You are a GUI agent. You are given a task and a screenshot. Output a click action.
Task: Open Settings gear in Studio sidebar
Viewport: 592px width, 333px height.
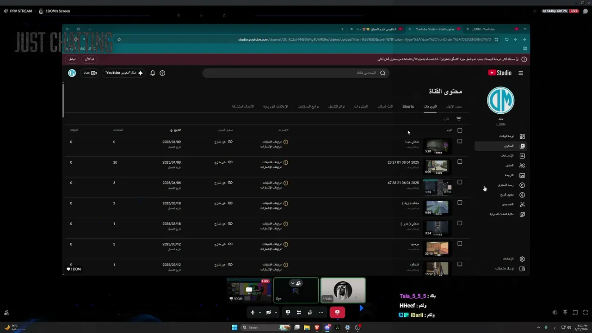coord(522,259)
